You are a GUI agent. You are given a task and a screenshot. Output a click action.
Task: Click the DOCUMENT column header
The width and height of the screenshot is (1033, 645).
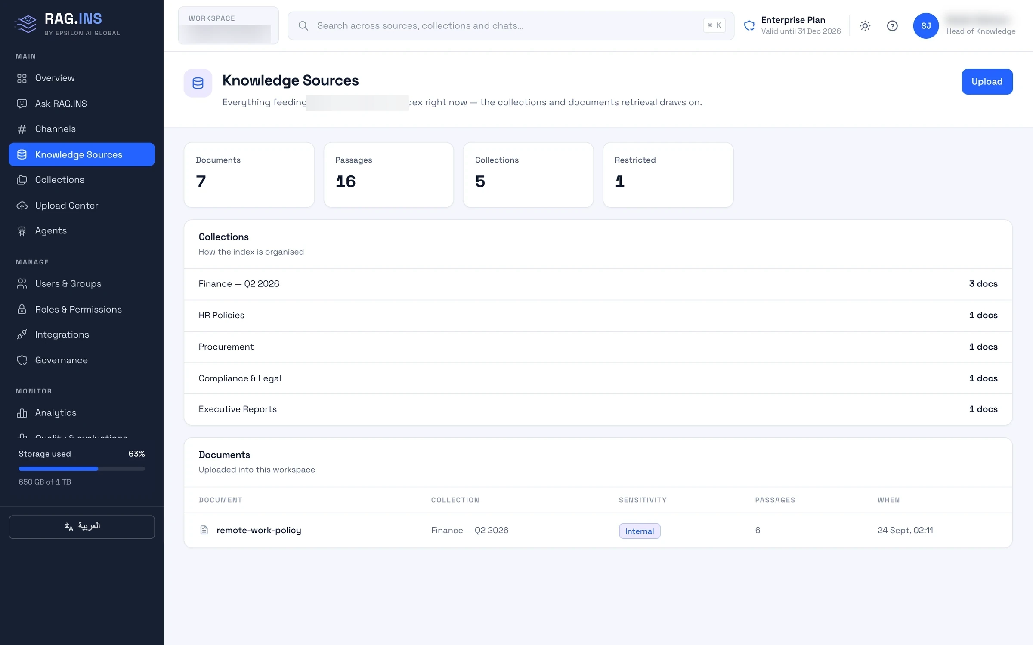[220, 500]
